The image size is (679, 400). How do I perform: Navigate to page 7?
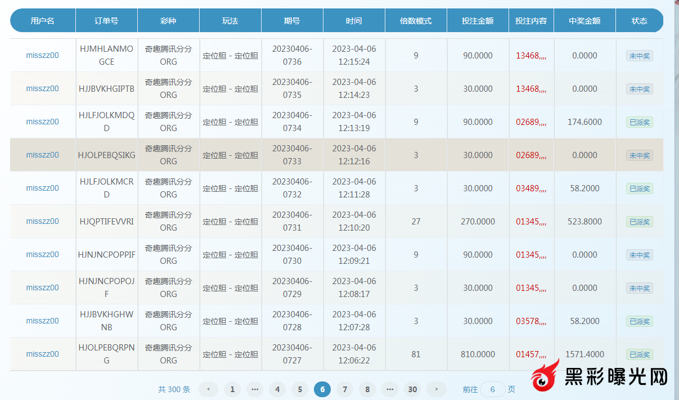345,389
